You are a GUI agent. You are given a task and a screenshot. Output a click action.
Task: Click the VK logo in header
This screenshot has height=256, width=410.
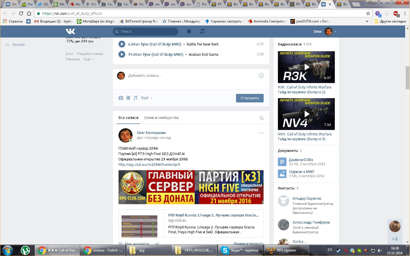coord(70,31)
